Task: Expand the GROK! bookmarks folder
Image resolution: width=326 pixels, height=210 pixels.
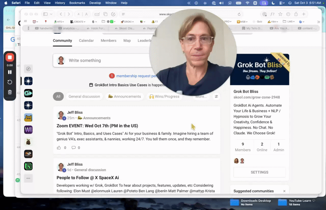Action: 127,22
